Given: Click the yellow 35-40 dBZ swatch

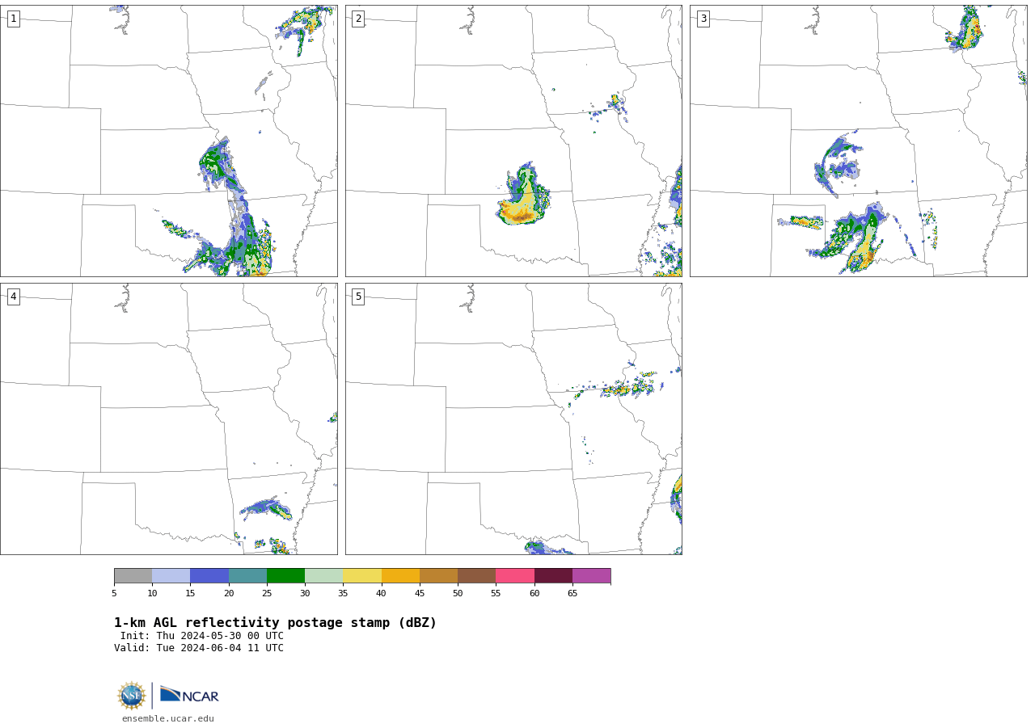Looking at the screenshot, I should pos(362,576).
